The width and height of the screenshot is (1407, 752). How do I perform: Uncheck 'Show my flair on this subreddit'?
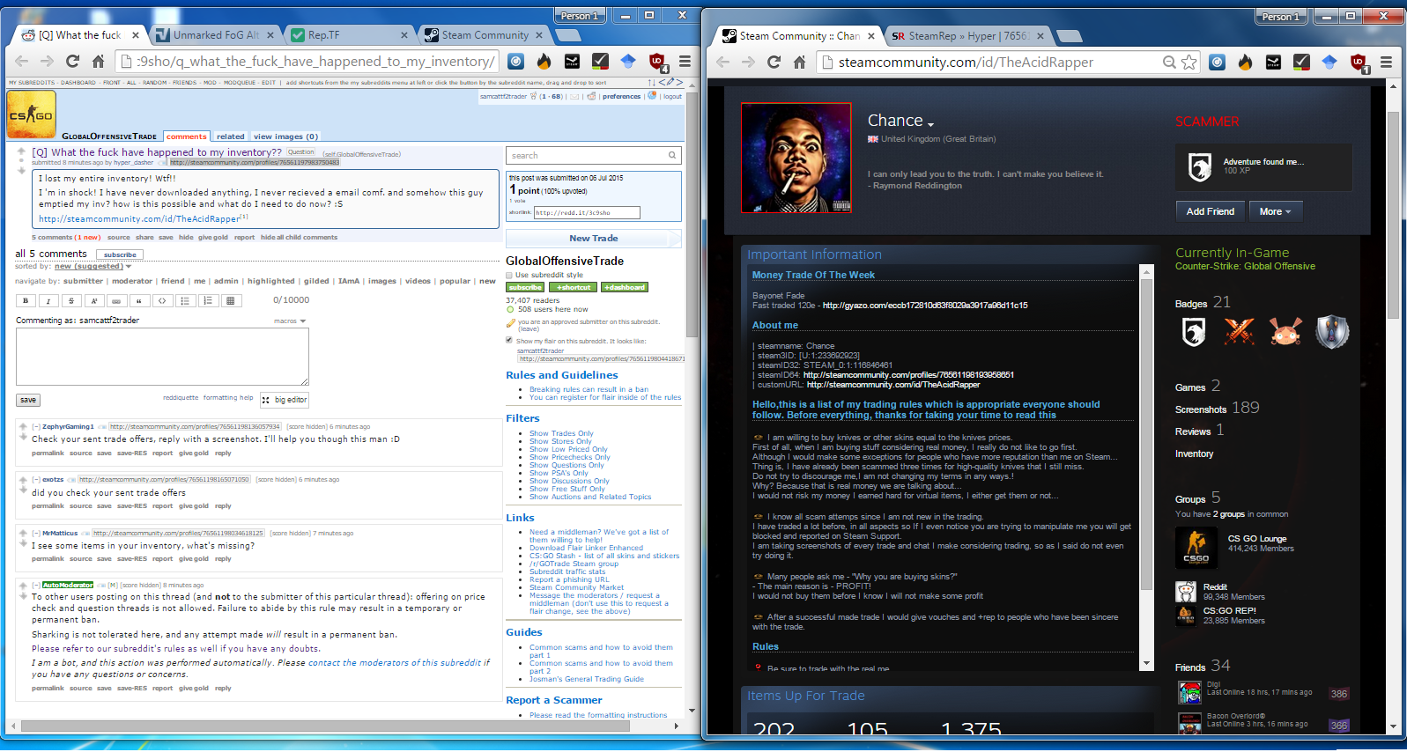[509, 340]
